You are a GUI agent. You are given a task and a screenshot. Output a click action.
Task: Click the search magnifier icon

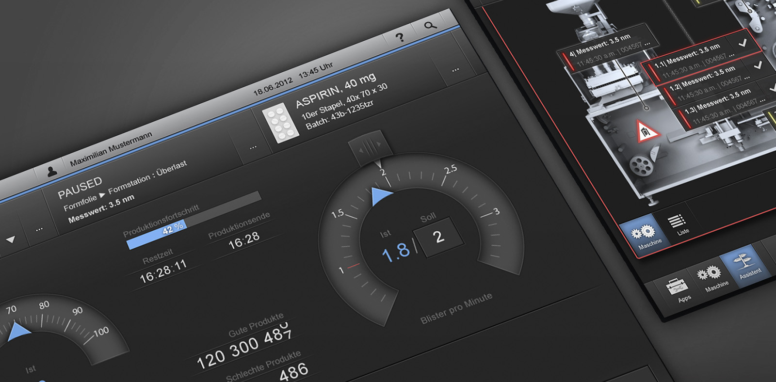(x=430, y=25)
